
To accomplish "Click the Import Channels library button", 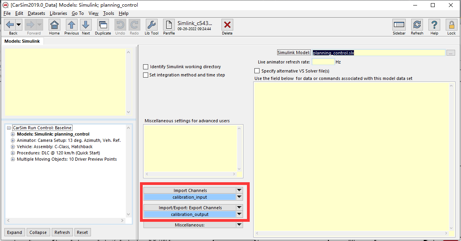I will coord(190,190).
